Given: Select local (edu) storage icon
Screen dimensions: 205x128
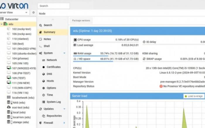Looking at the screenshot, I should coord(10,112).
